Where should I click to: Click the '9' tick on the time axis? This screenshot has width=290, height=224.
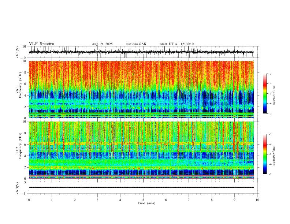234,200
